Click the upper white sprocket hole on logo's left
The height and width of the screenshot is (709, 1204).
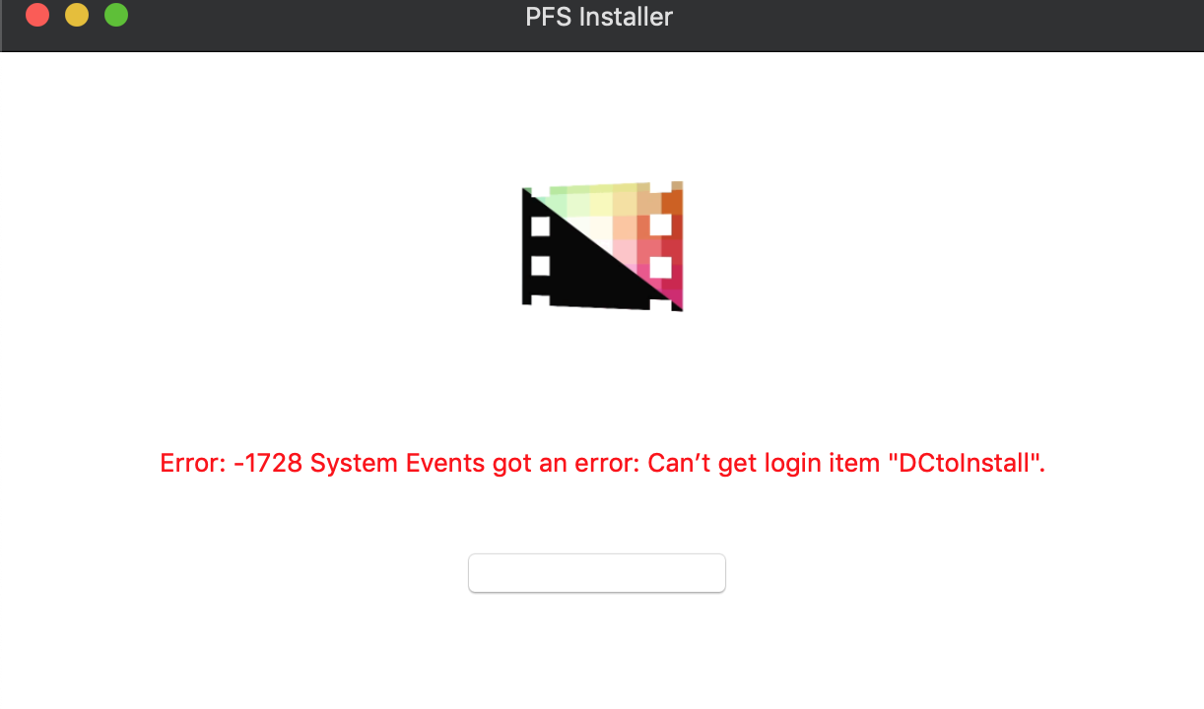pos(540,226)
